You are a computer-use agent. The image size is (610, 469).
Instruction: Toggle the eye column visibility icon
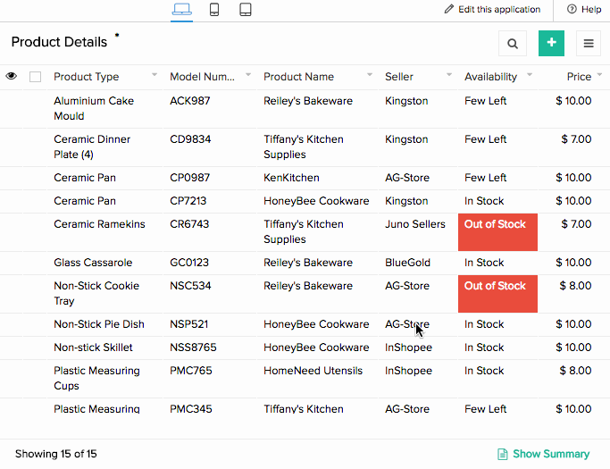[x=12, y=77]
